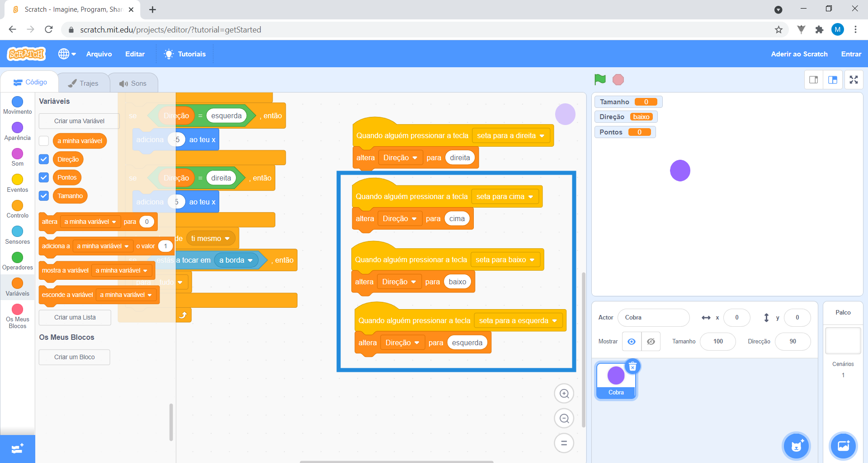Switch to small stage layout
Viewport: 868px width, 463px height.
pyautogui.click(x=814, y=80)
